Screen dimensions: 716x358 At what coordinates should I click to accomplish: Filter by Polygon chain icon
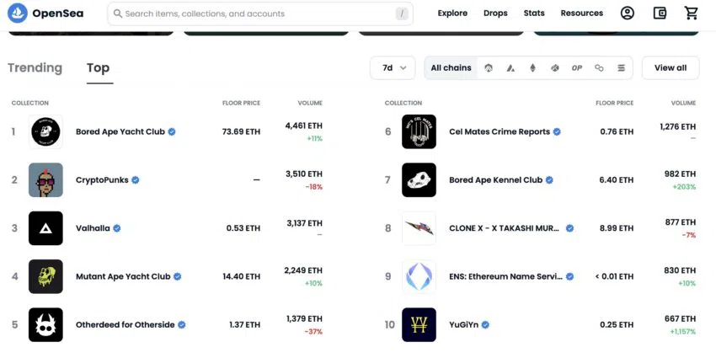coord(599,68)
